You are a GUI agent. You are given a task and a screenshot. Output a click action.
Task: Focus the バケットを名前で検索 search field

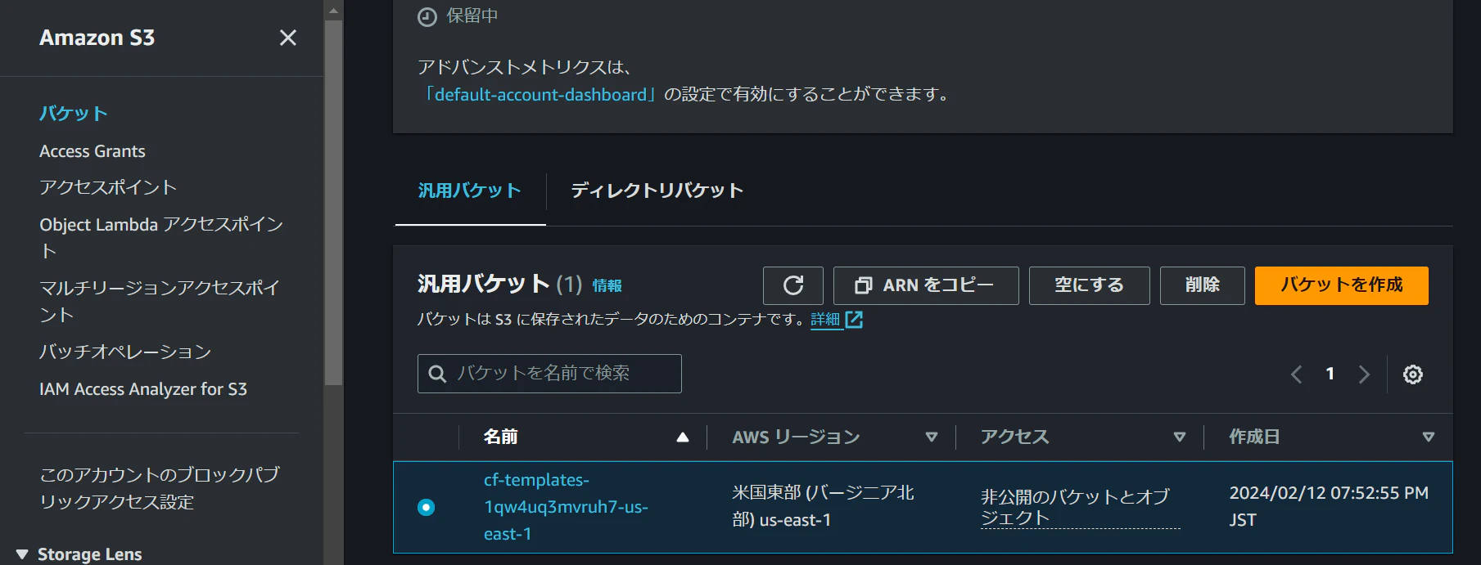point(549,374)
